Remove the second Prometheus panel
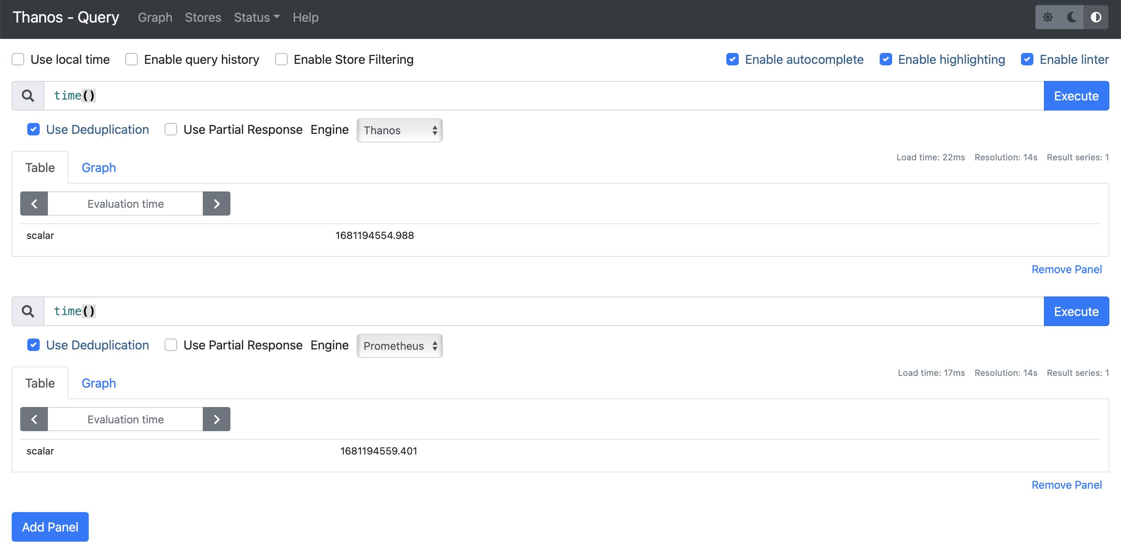Viewport: 1121px width, 558px height. [x=1067, y=485]
